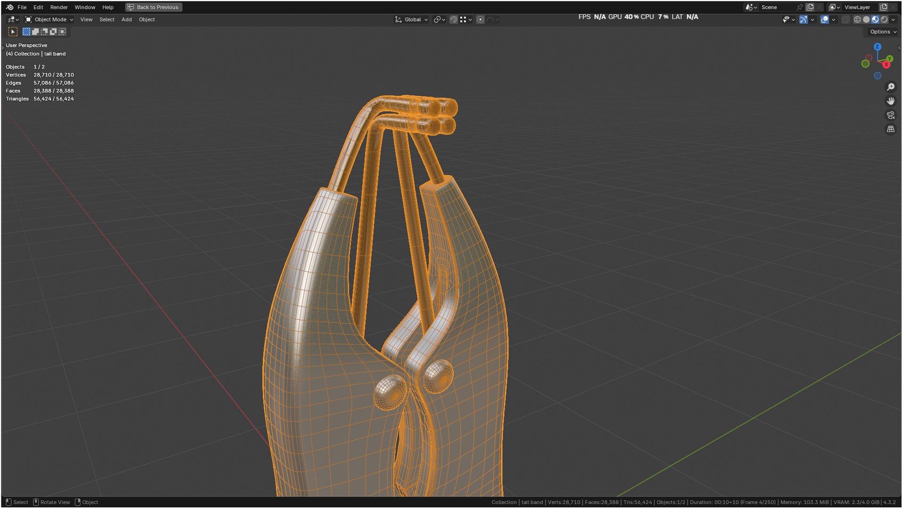This screenshot has height=509, width=903.
Task: Open the viewport shading options dropdown
Action: [x=893, y=19]
